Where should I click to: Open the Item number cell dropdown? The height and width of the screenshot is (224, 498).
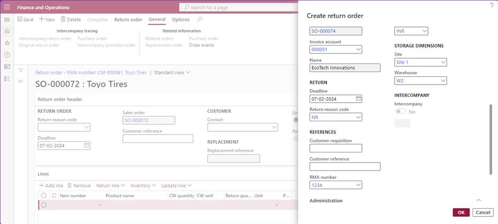(100, 205)
